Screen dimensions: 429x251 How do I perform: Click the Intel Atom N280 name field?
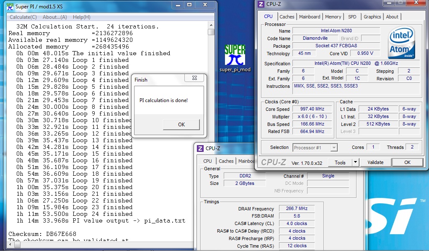tap(336, 31)
